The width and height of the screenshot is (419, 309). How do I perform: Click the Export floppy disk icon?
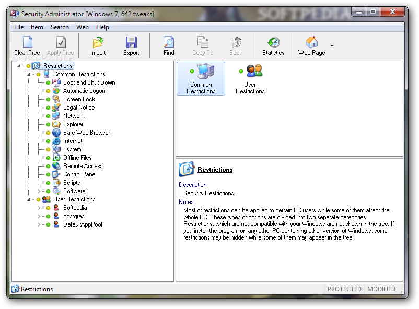click(x=131, y=42)
